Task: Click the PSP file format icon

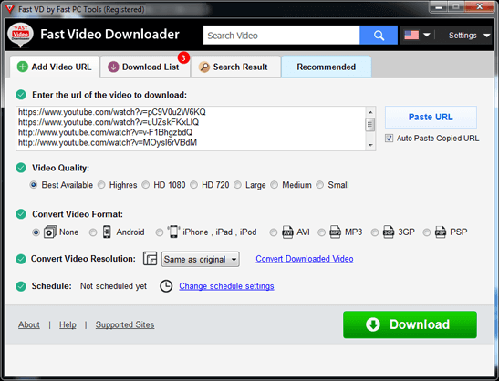Action: pyautogui.click(x=441, y=232)
